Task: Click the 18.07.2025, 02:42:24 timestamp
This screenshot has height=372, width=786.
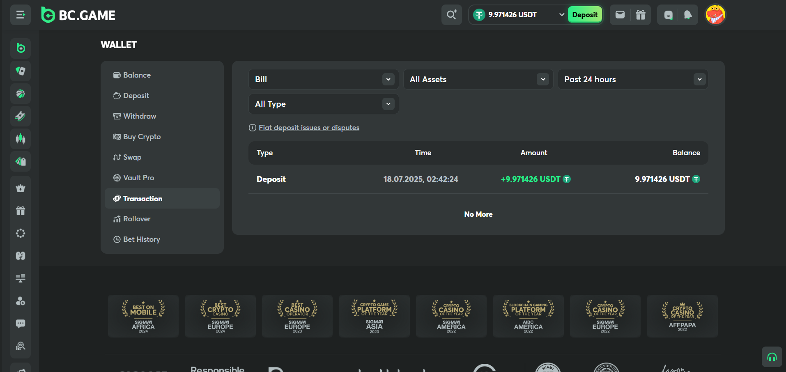Action: click(x=421, y=179)
